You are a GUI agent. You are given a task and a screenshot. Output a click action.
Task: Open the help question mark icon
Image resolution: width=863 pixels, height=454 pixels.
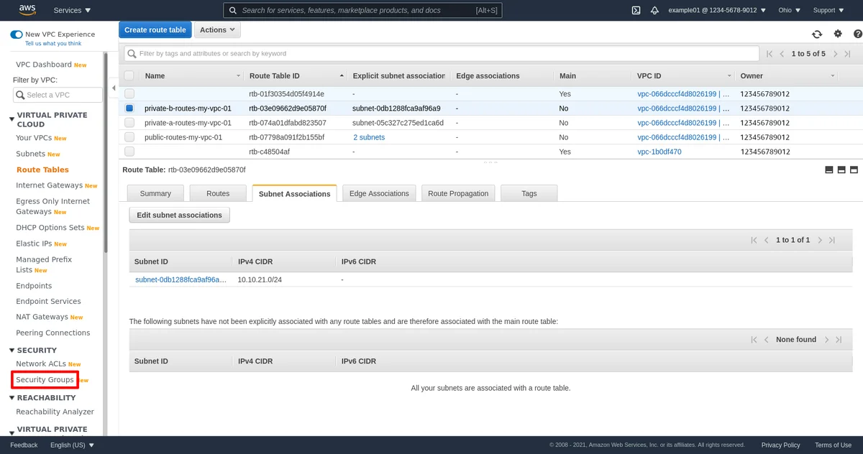[x=857, y=34]
